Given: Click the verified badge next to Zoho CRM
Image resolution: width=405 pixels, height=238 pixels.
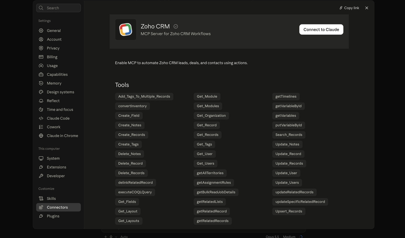Looking at the screenshot, I should click(176, 26).
